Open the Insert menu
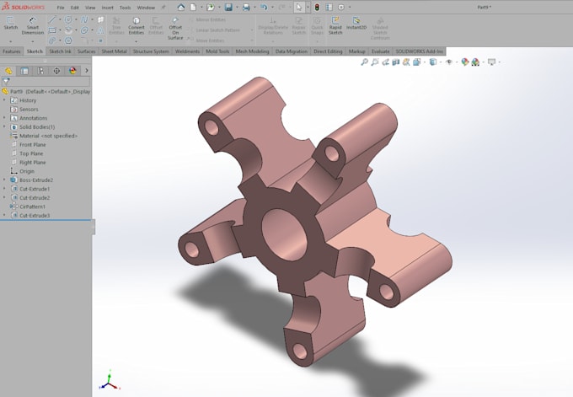The image size is (573, 397). 108,8
